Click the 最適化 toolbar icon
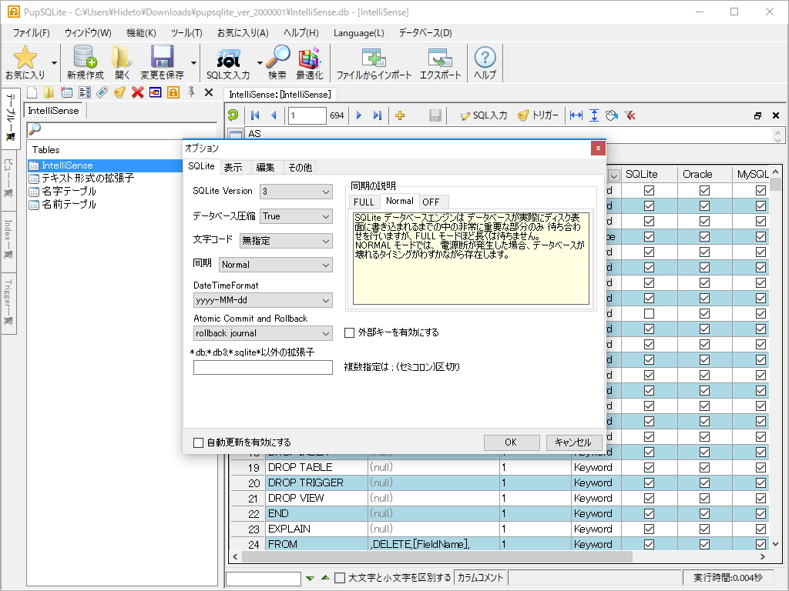The image size is (789, 591). [x=309, y=58]
